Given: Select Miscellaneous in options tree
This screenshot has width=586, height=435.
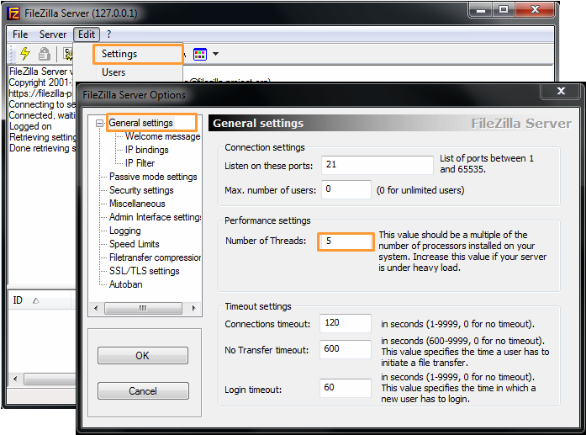Looking at the screenshot, I should [137, 204].
